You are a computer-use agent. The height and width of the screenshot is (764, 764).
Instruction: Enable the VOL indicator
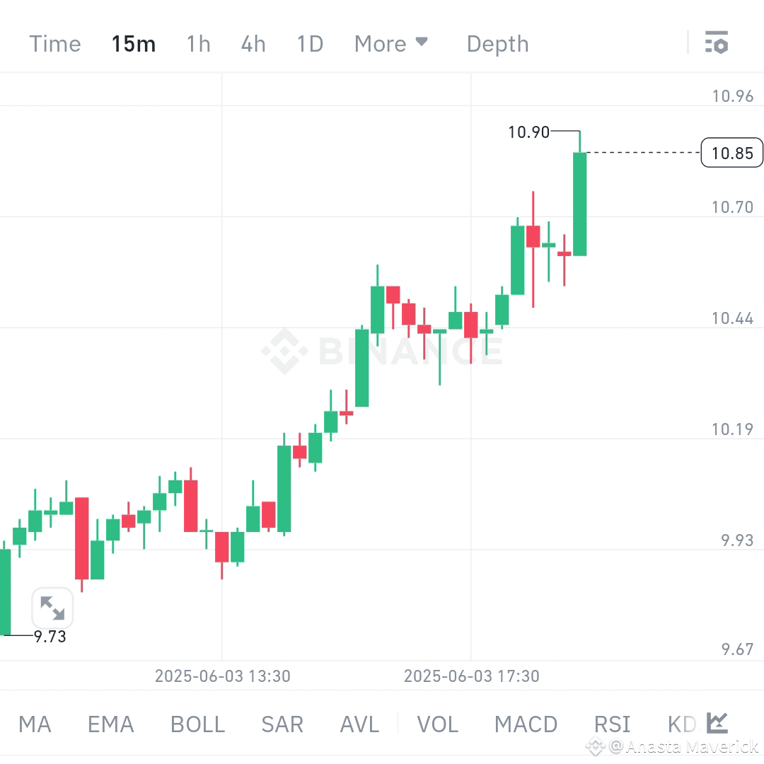point(437,723)
